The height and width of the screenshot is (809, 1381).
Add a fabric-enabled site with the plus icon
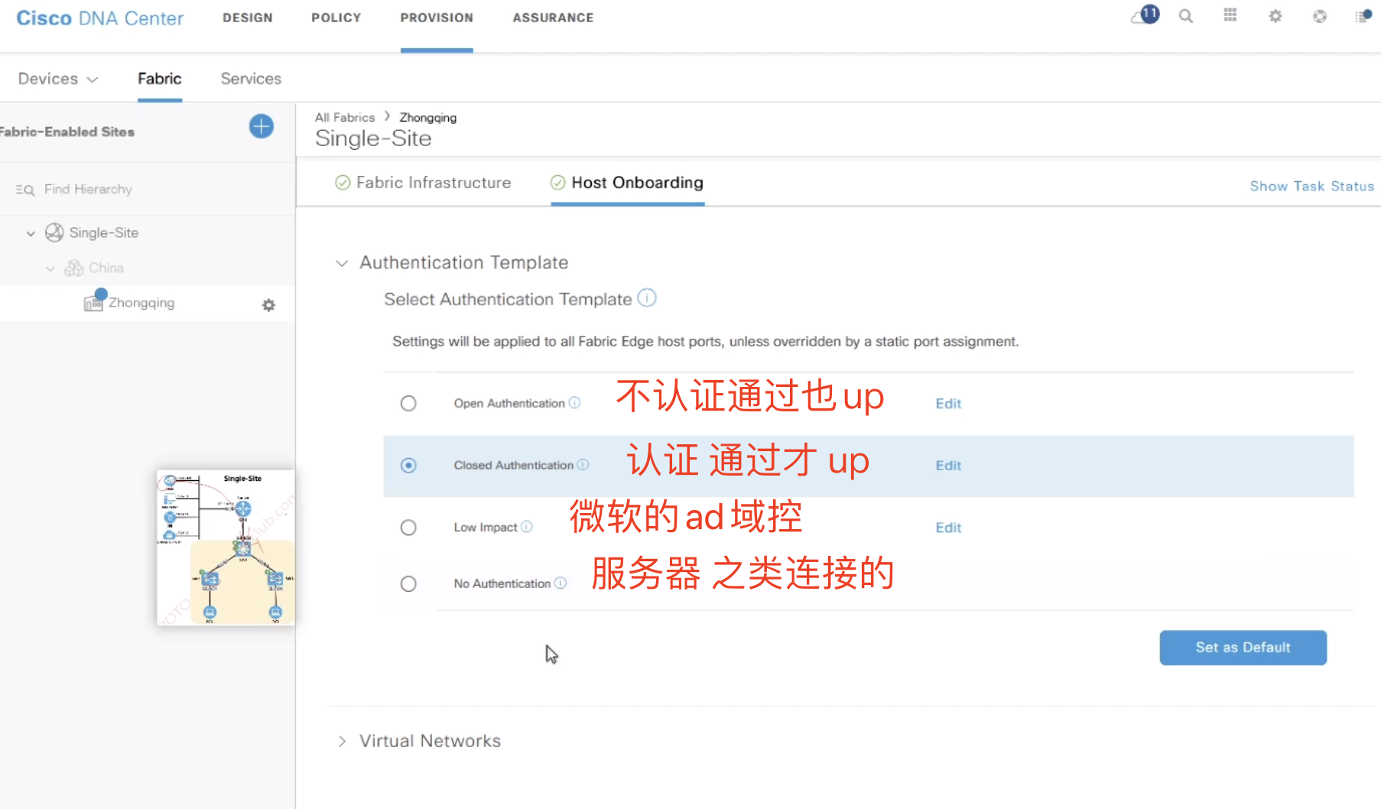tap(262, 126)
